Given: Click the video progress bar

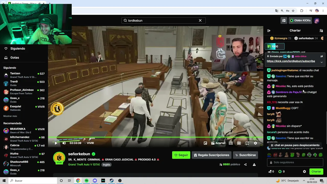Looking at the screenshot, I should [x=156, y=137].
